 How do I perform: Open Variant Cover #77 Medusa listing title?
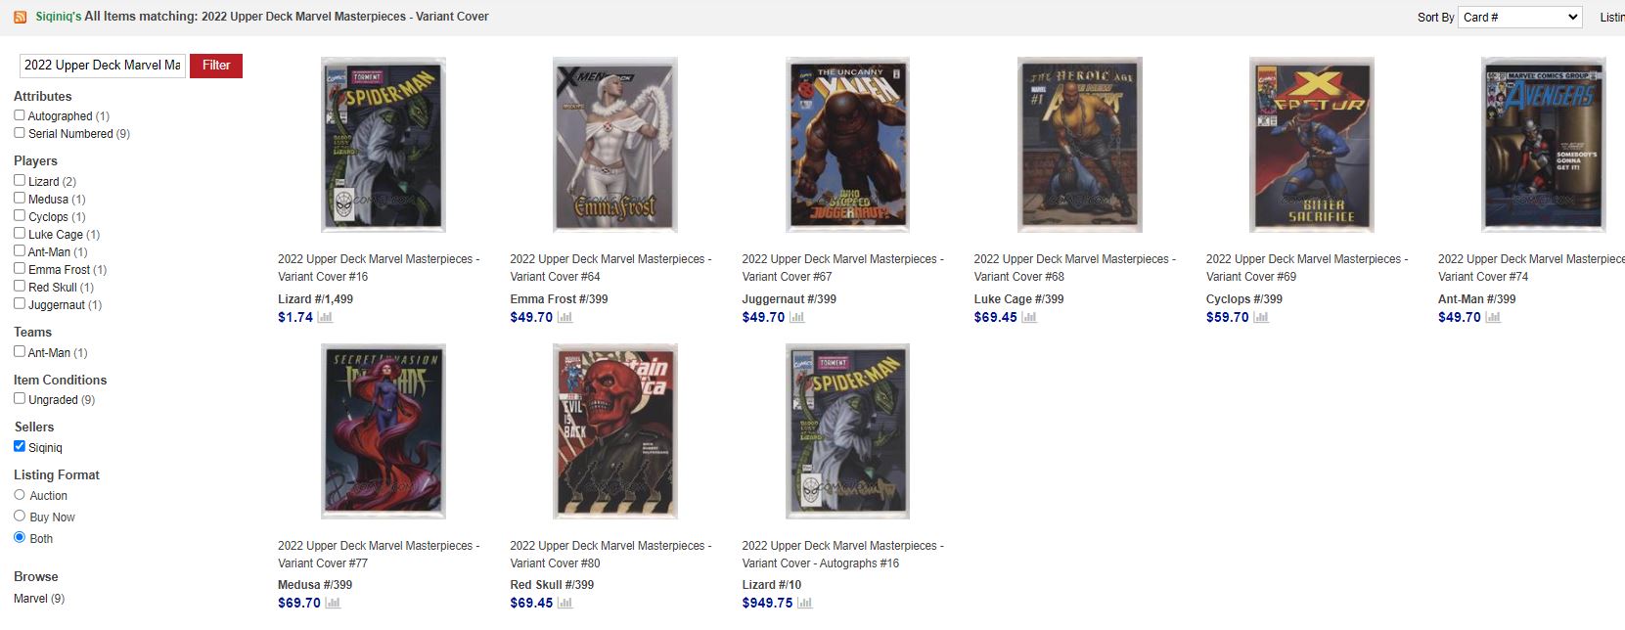[x=379, y=554]
